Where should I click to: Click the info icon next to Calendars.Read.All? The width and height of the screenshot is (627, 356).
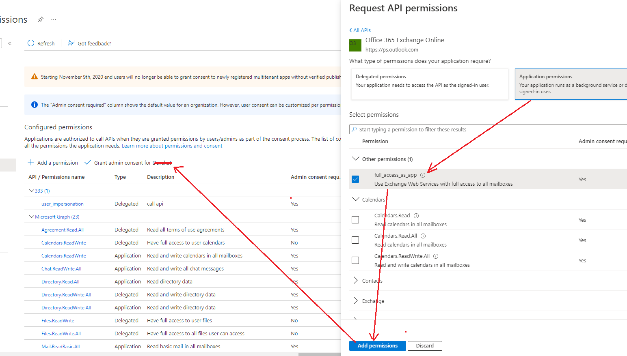pos(423,236)
